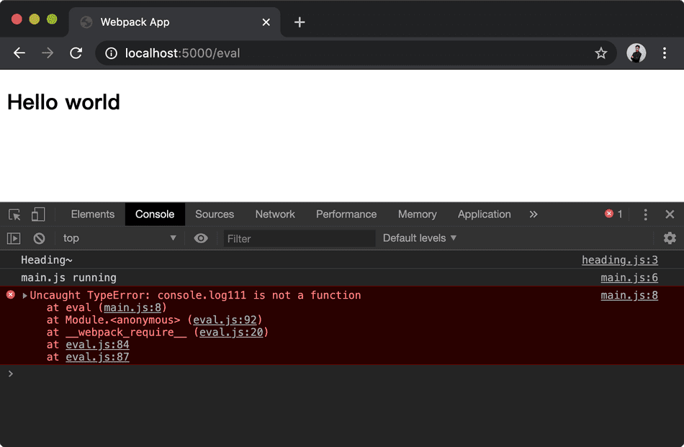Open the Chrome profile avatar
Screen dimensions: 684x447
pos(636,53)
